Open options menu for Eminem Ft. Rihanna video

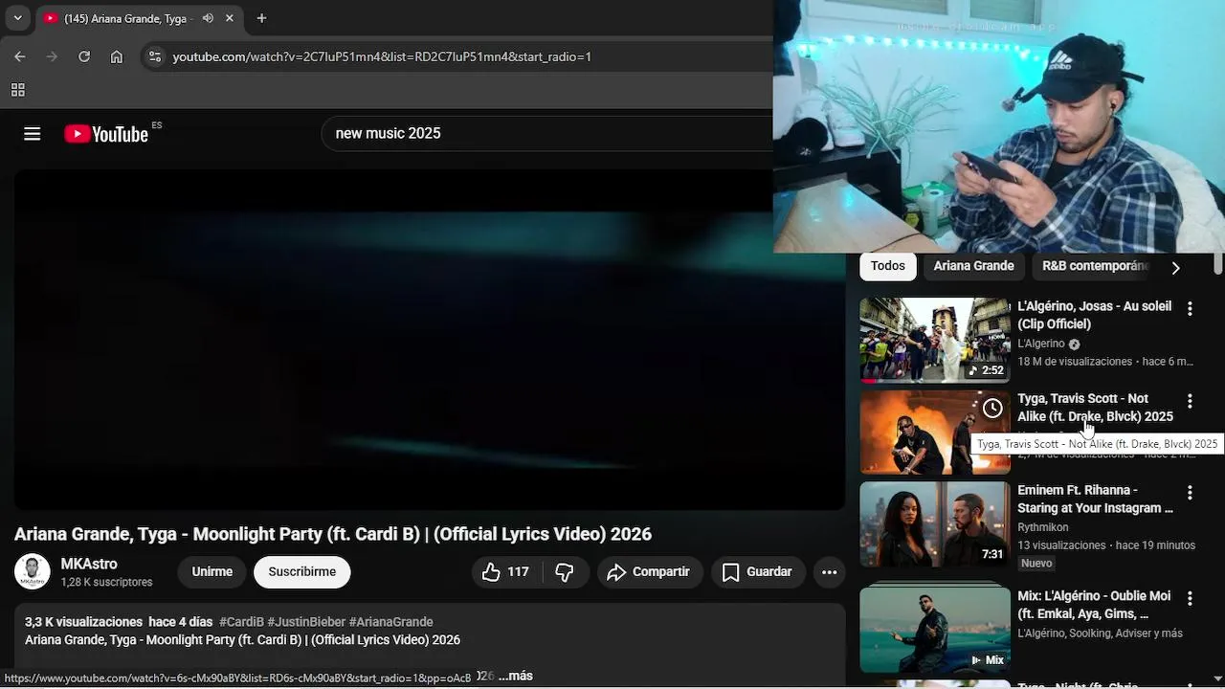point(1190,492)
